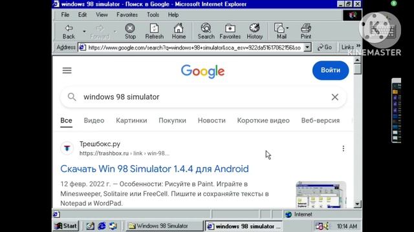The width and height of the screenshot is (414, 232).
Task: Open Скачать Win 98 Simulator 1.4.4 result
Action: coord(155,169)
